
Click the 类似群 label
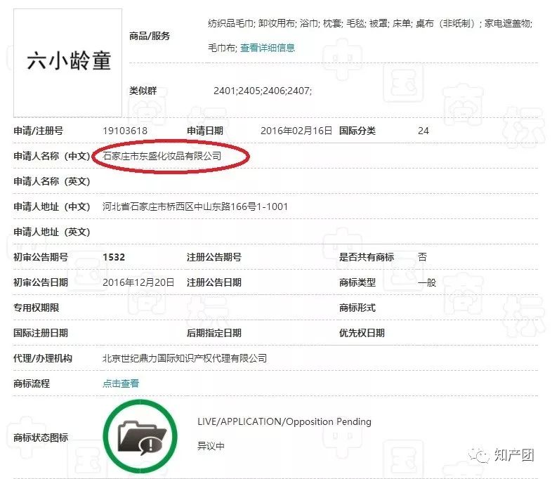tap(143, 91)
